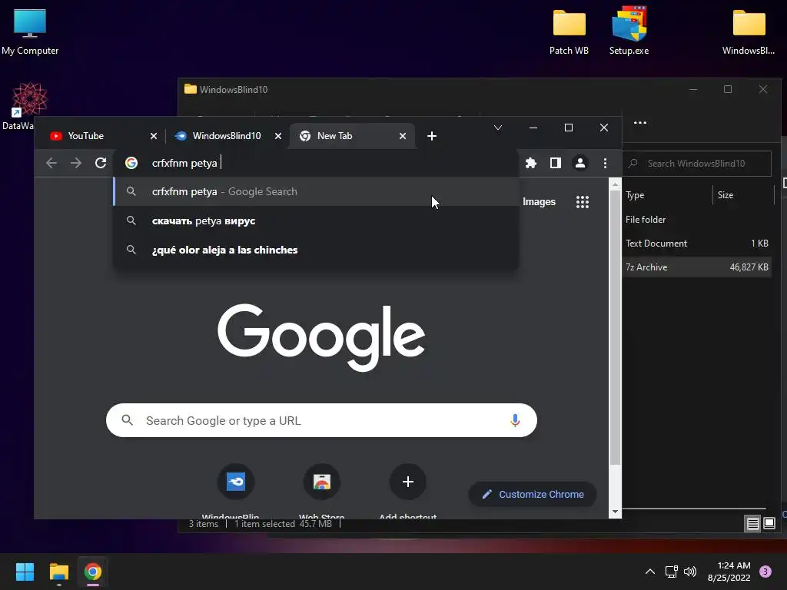Open the WindowsBl... desktop folder

tap(749, 31)
